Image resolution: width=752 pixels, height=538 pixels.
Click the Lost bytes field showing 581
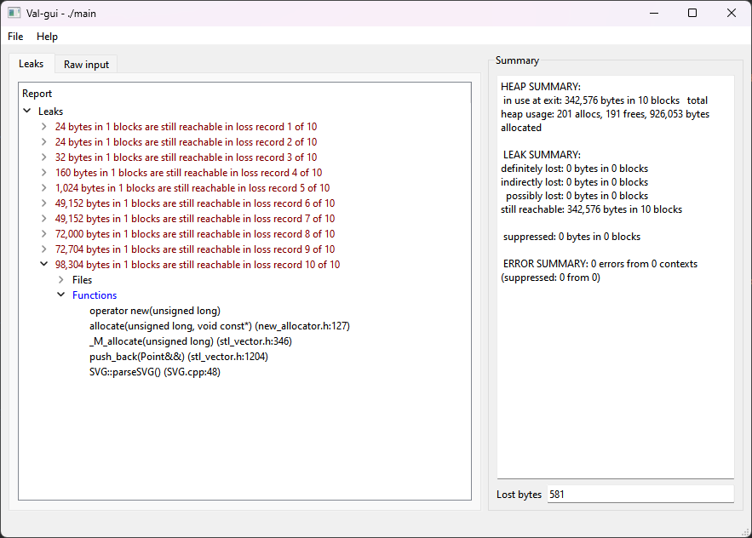click(x=640, y=495)
